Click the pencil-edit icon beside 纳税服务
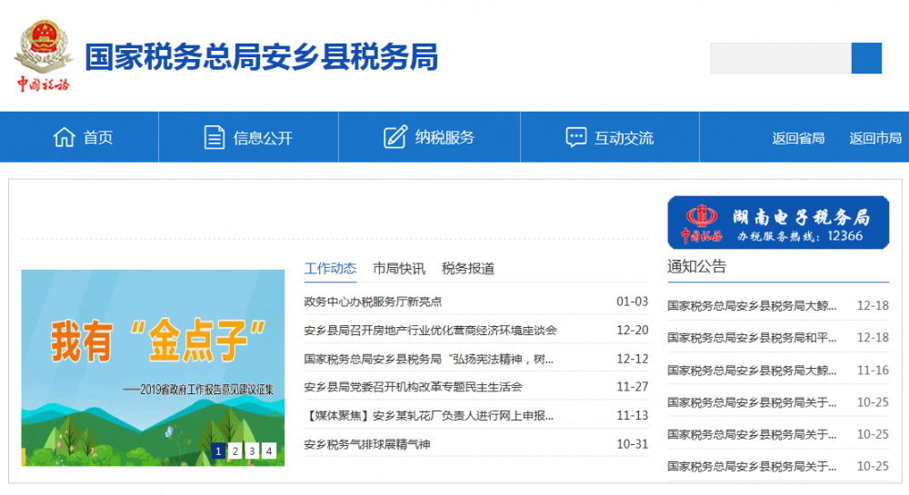The image size is (909, 495). 395,137
